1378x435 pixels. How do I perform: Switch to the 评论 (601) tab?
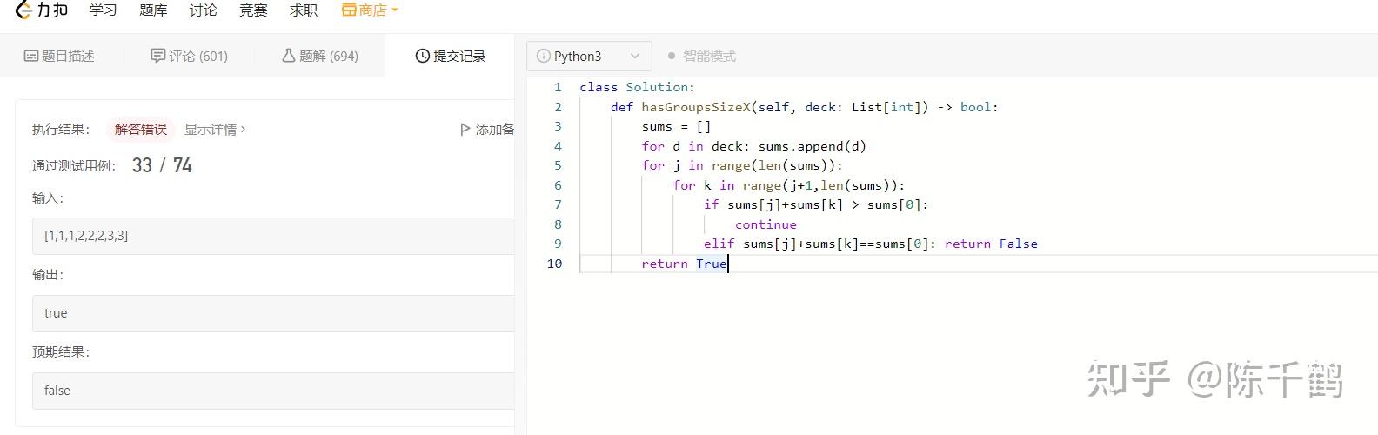(190, 56)
